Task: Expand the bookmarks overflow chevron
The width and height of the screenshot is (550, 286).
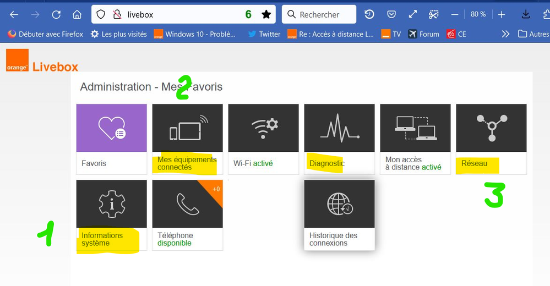Action: (x=505, y=34)
